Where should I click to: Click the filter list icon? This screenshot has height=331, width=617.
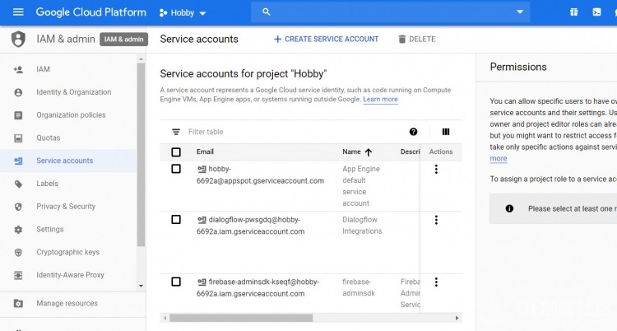coord(176,132)
